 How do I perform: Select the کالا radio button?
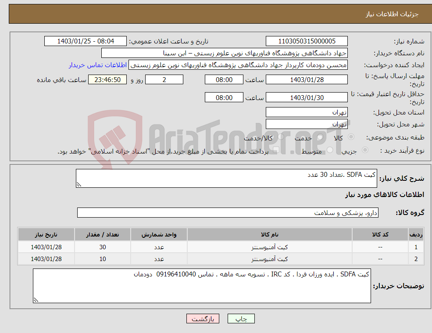pos(351,137)
